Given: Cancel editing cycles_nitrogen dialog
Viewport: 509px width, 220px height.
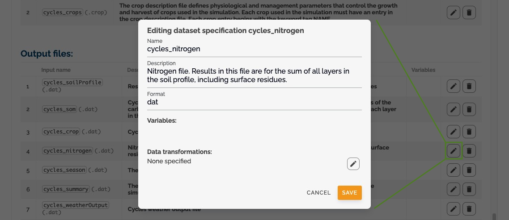Looking at the screenshot, I should pos(318,192).
